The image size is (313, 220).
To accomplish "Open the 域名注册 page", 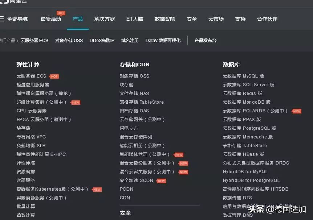I will pos(130,40).
